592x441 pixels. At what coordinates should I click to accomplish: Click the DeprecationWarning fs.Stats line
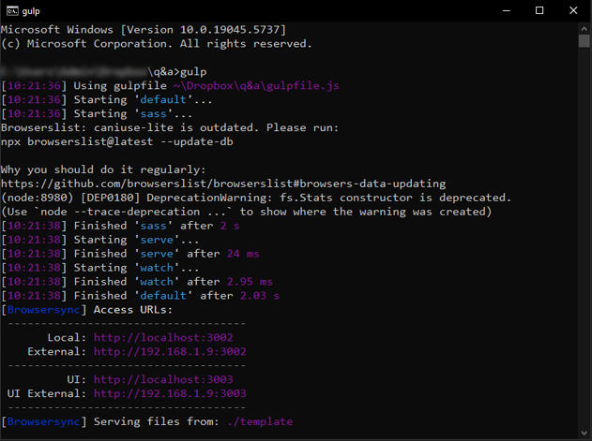point(256,198)
